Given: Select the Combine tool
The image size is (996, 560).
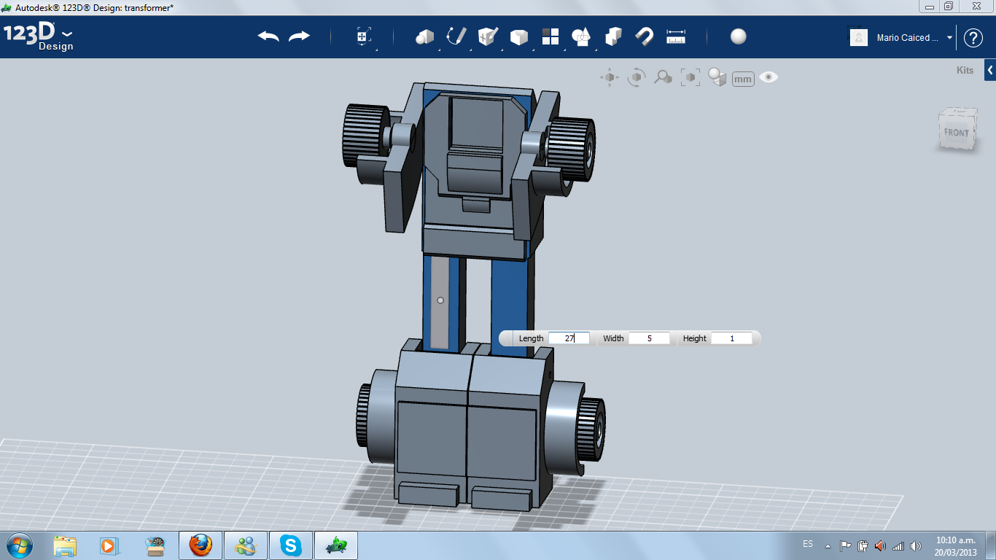Looking at the screenshot, I should pos(613,36).
